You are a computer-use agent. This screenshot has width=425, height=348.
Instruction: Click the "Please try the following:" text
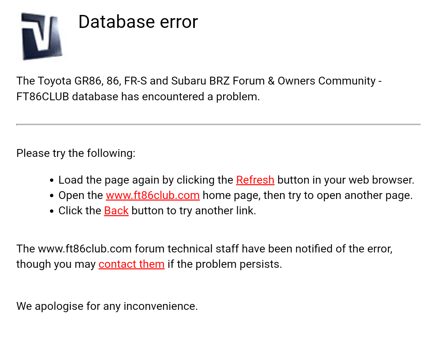(x=76, y=153)
